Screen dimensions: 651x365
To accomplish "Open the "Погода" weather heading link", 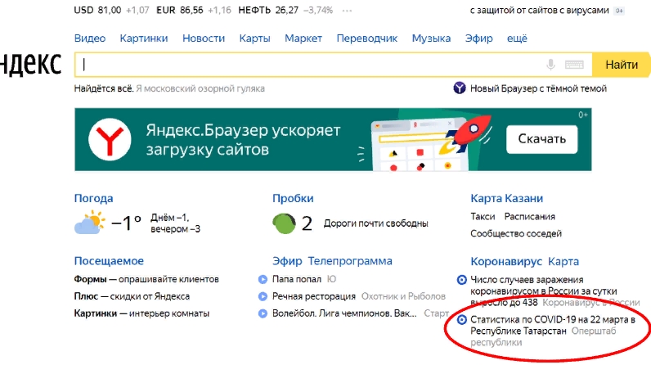I will (x=93, y=198).
